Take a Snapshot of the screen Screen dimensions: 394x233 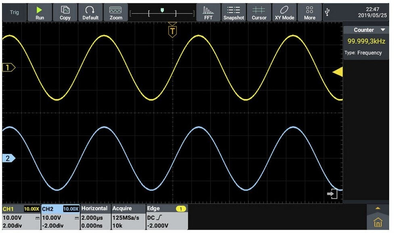click(x=233, y=12)
